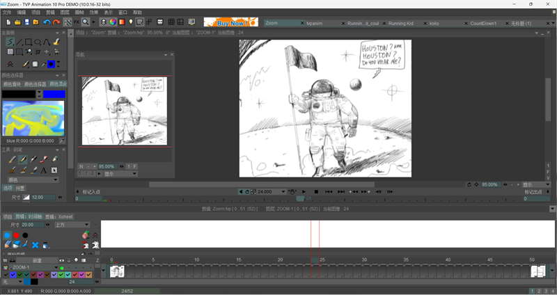Open the 文件 menu
Viewport: 557px width, 295px height.
7,13
